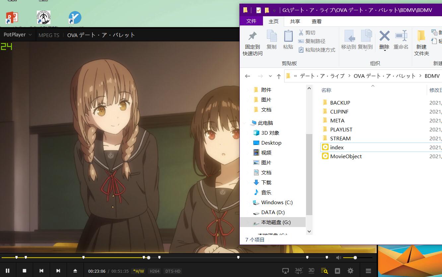Screen dimensions: 442x277
Task: Click the unplayed part of the seek bar
Action: (239, 257)
